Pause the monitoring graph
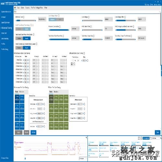 (25, 158)
